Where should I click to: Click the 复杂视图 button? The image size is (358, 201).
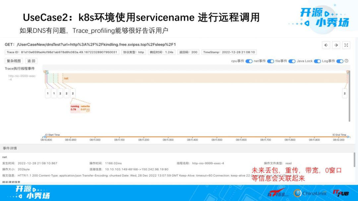14,61
